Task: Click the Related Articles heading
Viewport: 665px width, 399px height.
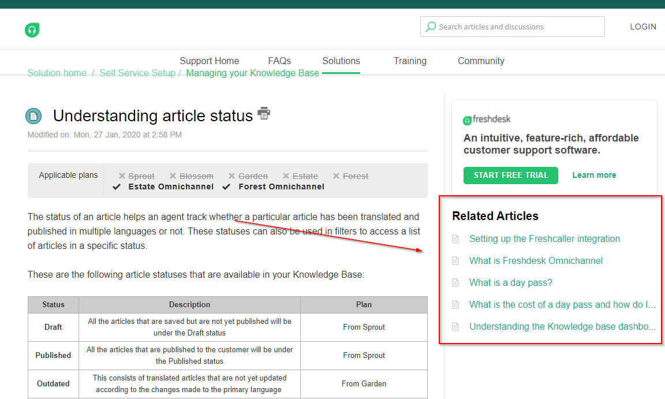Action: pyautogui.click(x=495, y=217)
